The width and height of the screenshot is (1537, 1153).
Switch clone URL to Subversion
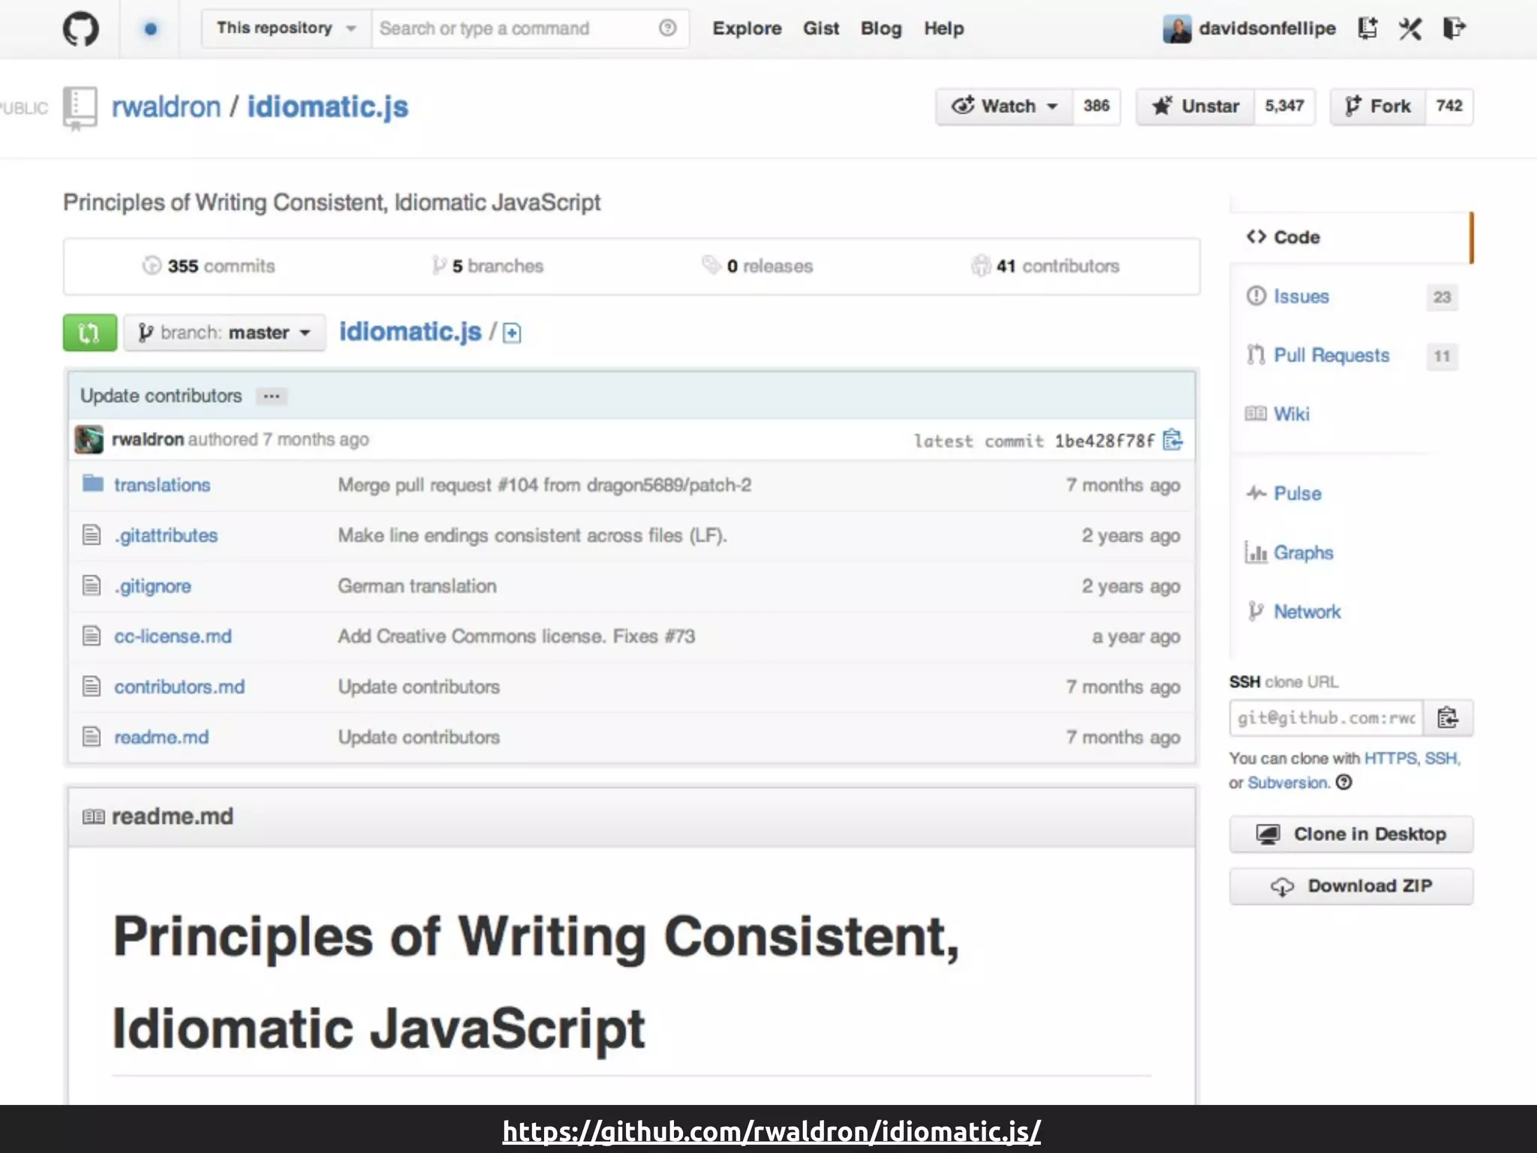point(1287,782)
